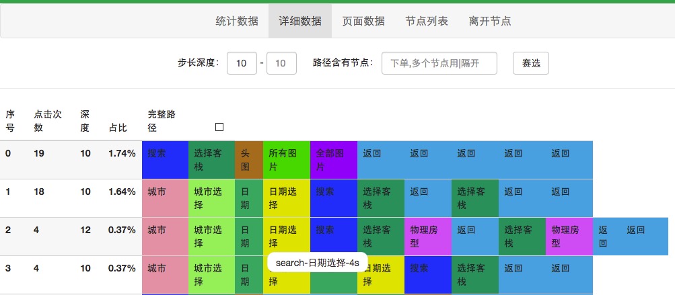675x295 pixels.
Task: Click the 占比 column header
Action: click(118, 128)
